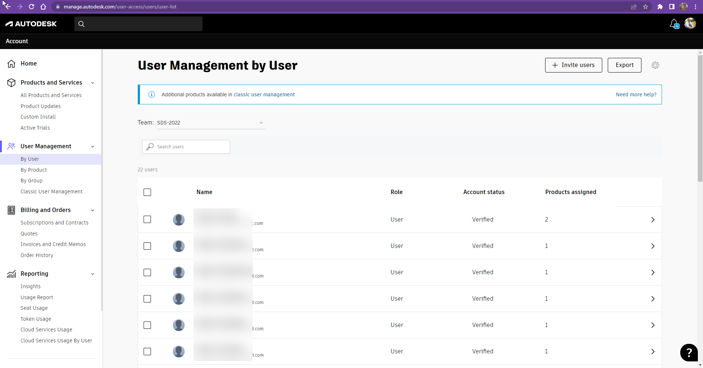This screenshot has height=368, width=703.
Task: Check the second user row checkbox
Action: tap(147, 246)
